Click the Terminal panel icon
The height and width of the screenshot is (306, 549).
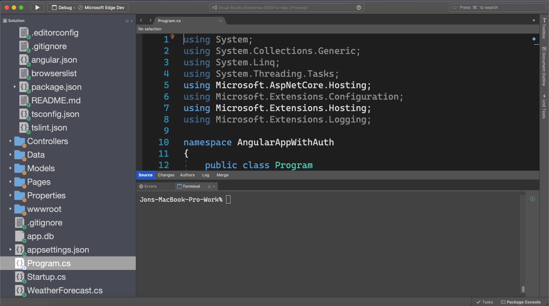pyautogui.click(x=179, y=186)
